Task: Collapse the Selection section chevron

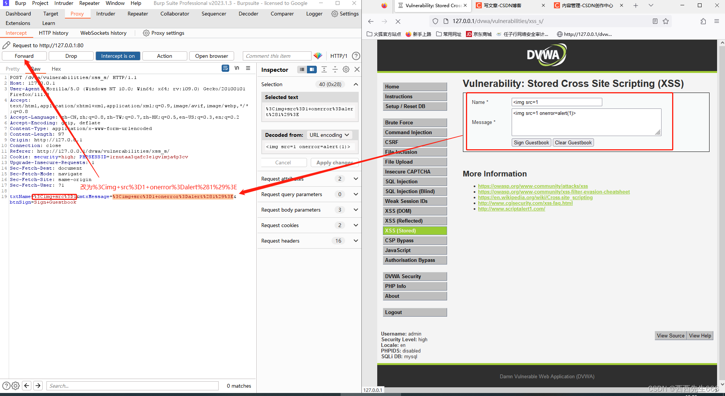Action: point(356,84)
